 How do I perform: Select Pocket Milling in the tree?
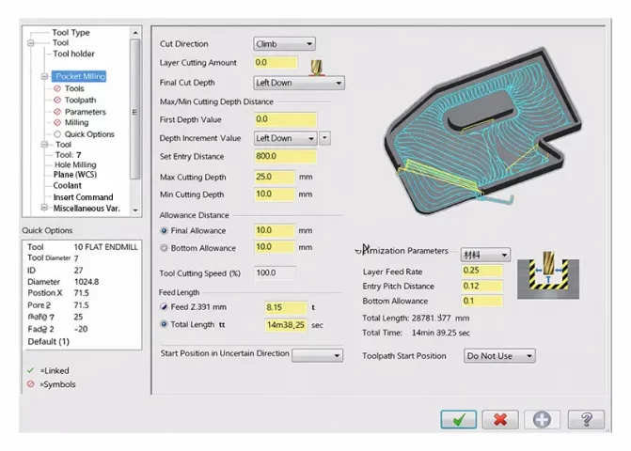click(79, 76)
